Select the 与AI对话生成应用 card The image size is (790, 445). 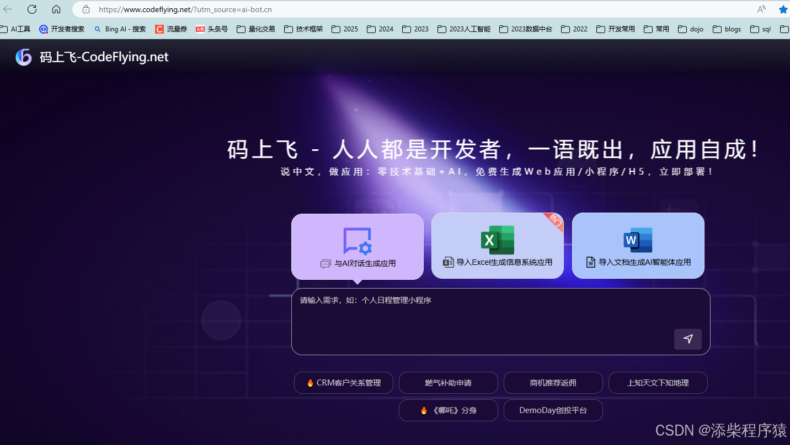tap(357, 247)
